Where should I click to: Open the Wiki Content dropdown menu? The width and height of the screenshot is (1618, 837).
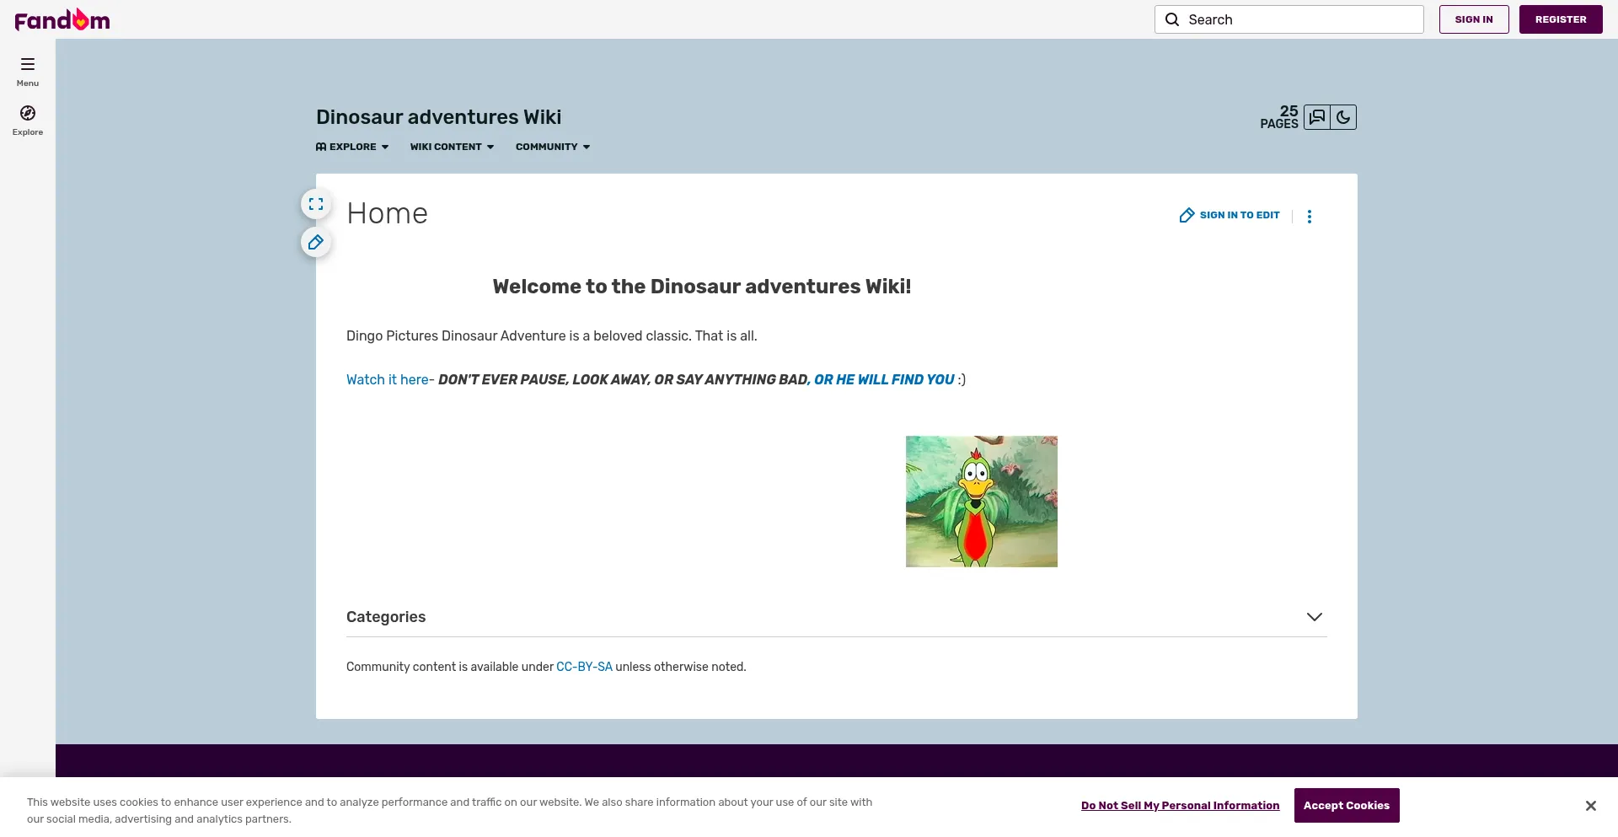[x=452, y=147]
